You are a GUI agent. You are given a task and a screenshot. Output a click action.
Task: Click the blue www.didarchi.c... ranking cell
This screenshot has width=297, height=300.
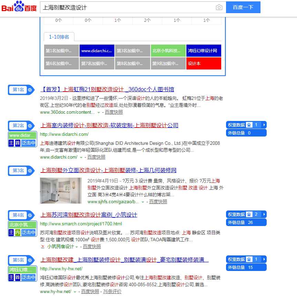(x=97, y=51)
